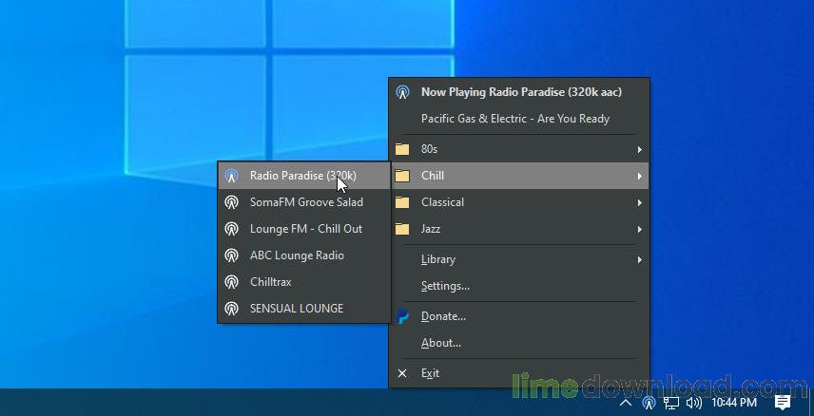Click the SomaFM Groove Salad station icon

click(x=231, y=202)
